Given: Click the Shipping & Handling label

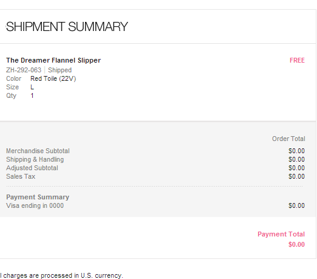Looking at the screenshot, I should (x=35, y=159).
